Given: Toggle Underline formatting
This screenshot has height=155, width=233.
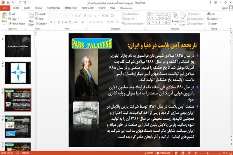Looking at the screenshot, I should 59,22.
